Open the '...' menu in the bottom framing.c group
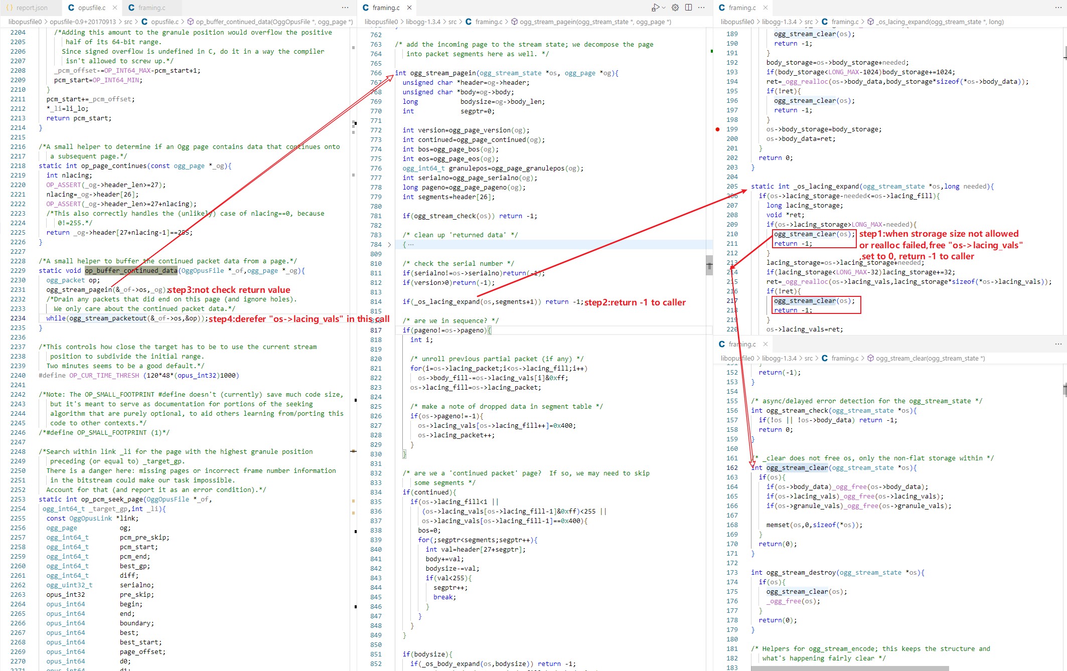This screenshot has height=671, width=1067. click(1059, 344)
